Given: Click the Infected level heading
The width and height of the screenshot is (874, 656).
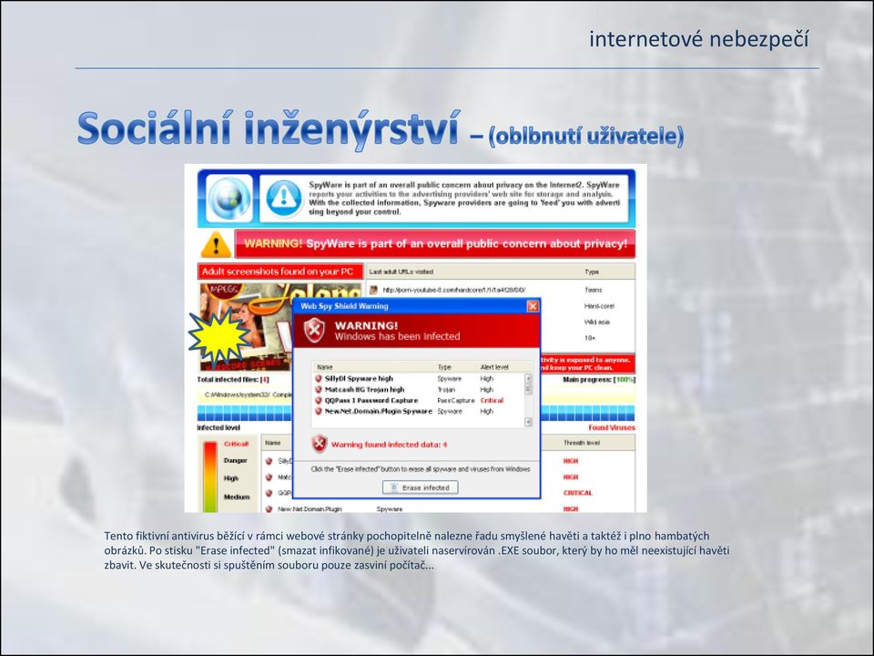Looking at the screenshot, I should click(218, 428).
